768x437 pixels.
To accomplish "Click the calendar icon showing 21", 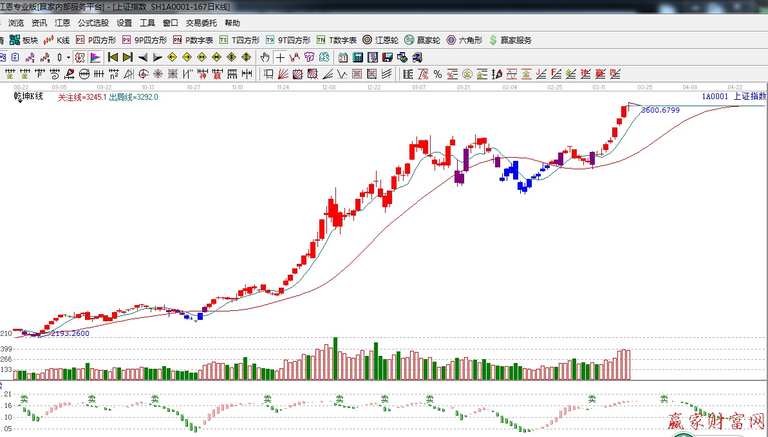I will [x=343, y=57].
